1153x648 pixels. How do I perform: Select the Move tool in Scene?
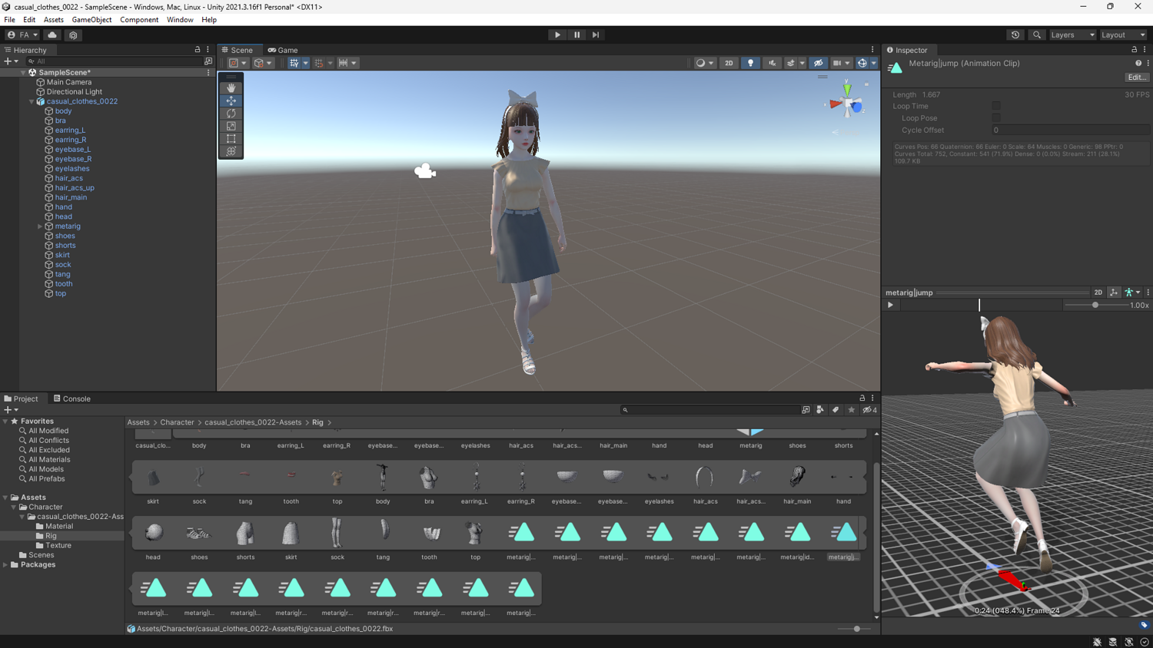tap(231, 101)
